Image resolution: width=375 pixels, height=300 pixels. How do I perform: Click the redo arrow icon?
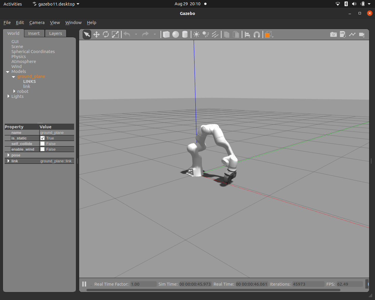coord(145,35)
